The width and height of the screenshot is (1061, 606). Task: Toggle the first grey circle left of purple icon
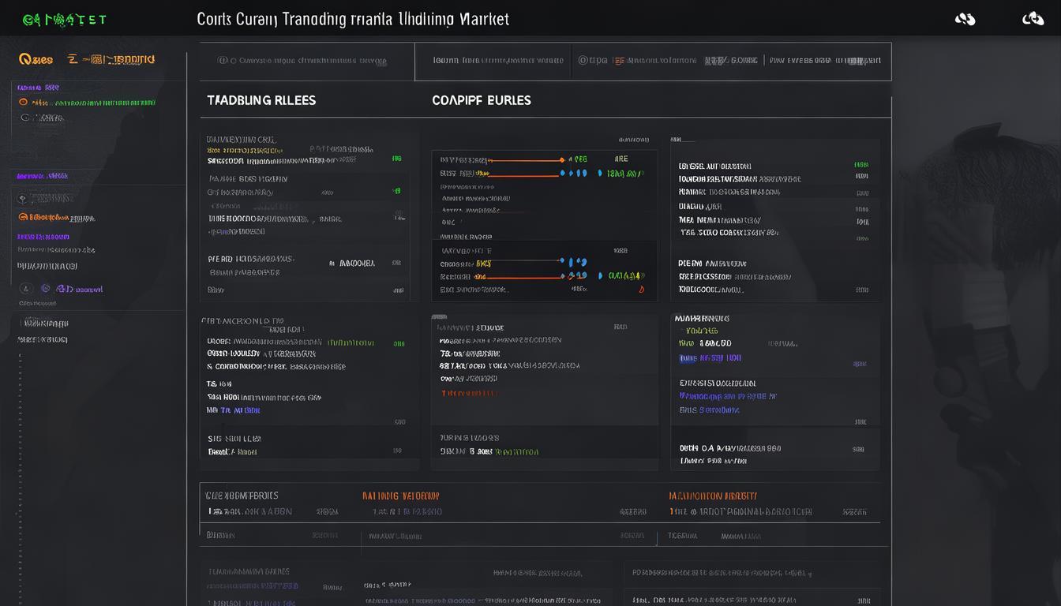[x=25, y=289]
